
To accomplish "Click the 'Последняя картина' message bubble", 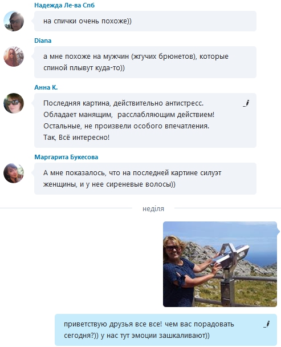I will 145,120.
